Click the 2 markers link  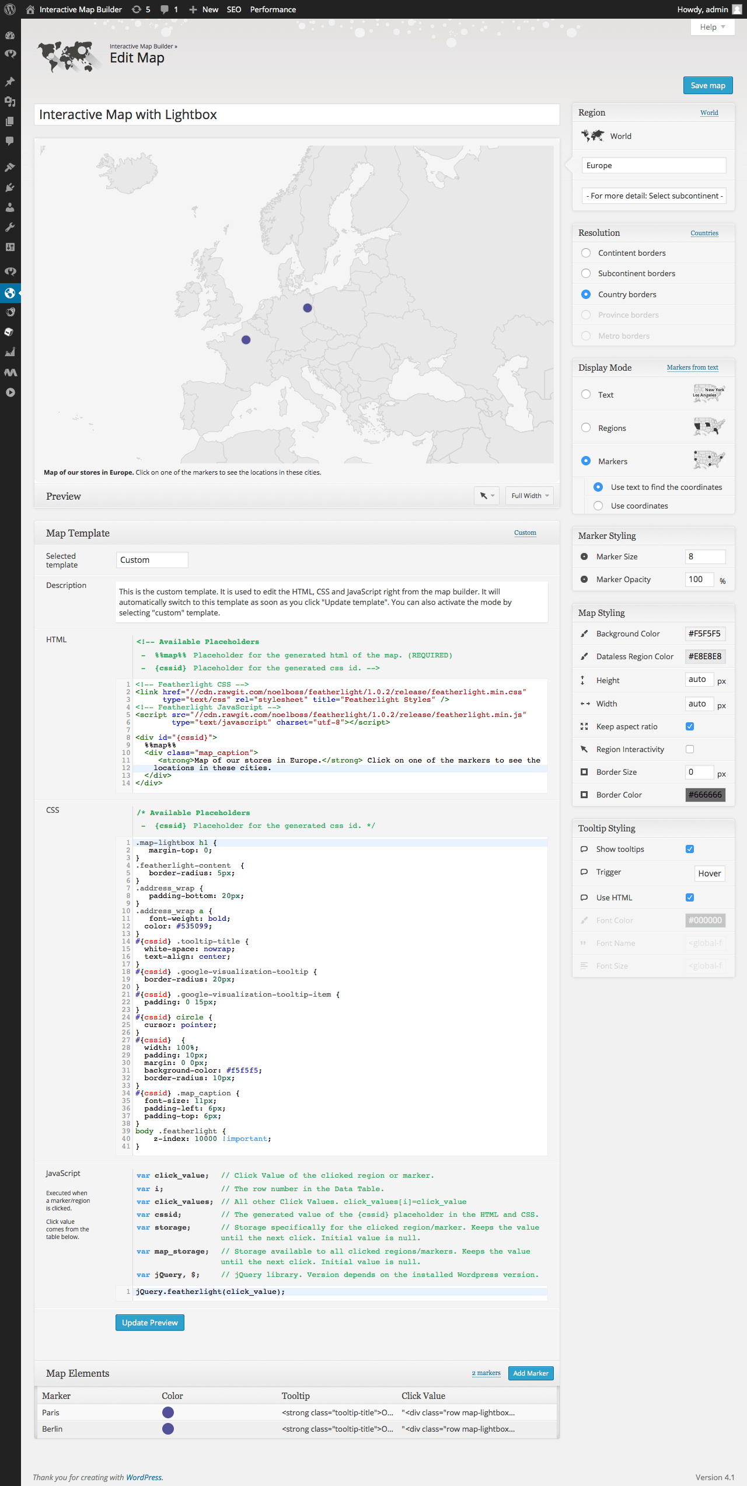(486, 1373)
